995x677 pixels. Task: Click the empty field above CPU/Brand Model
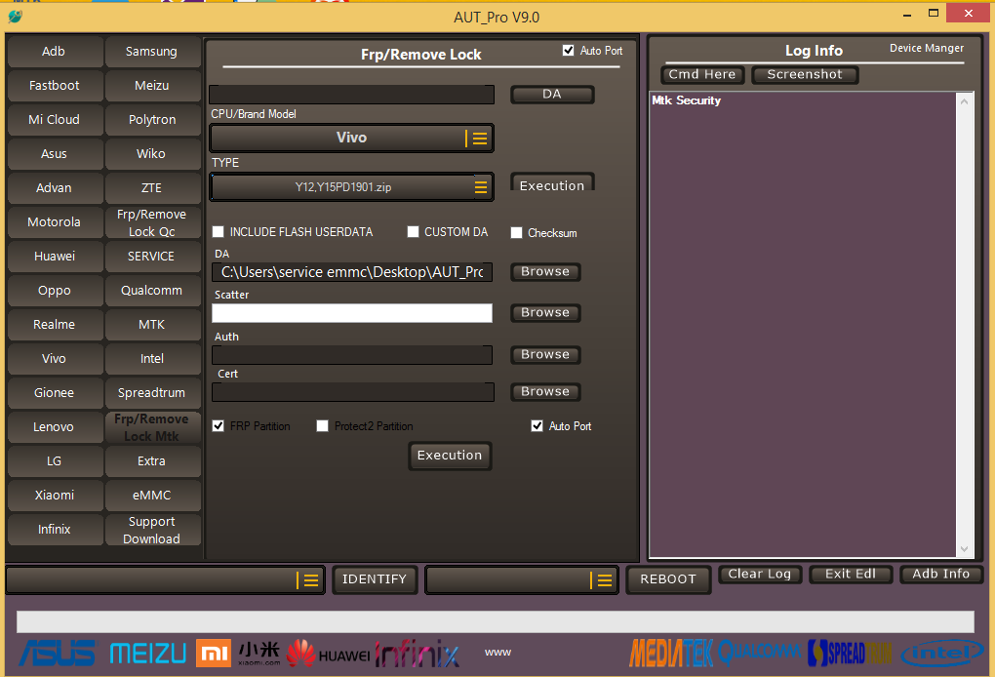coord(351,95)
